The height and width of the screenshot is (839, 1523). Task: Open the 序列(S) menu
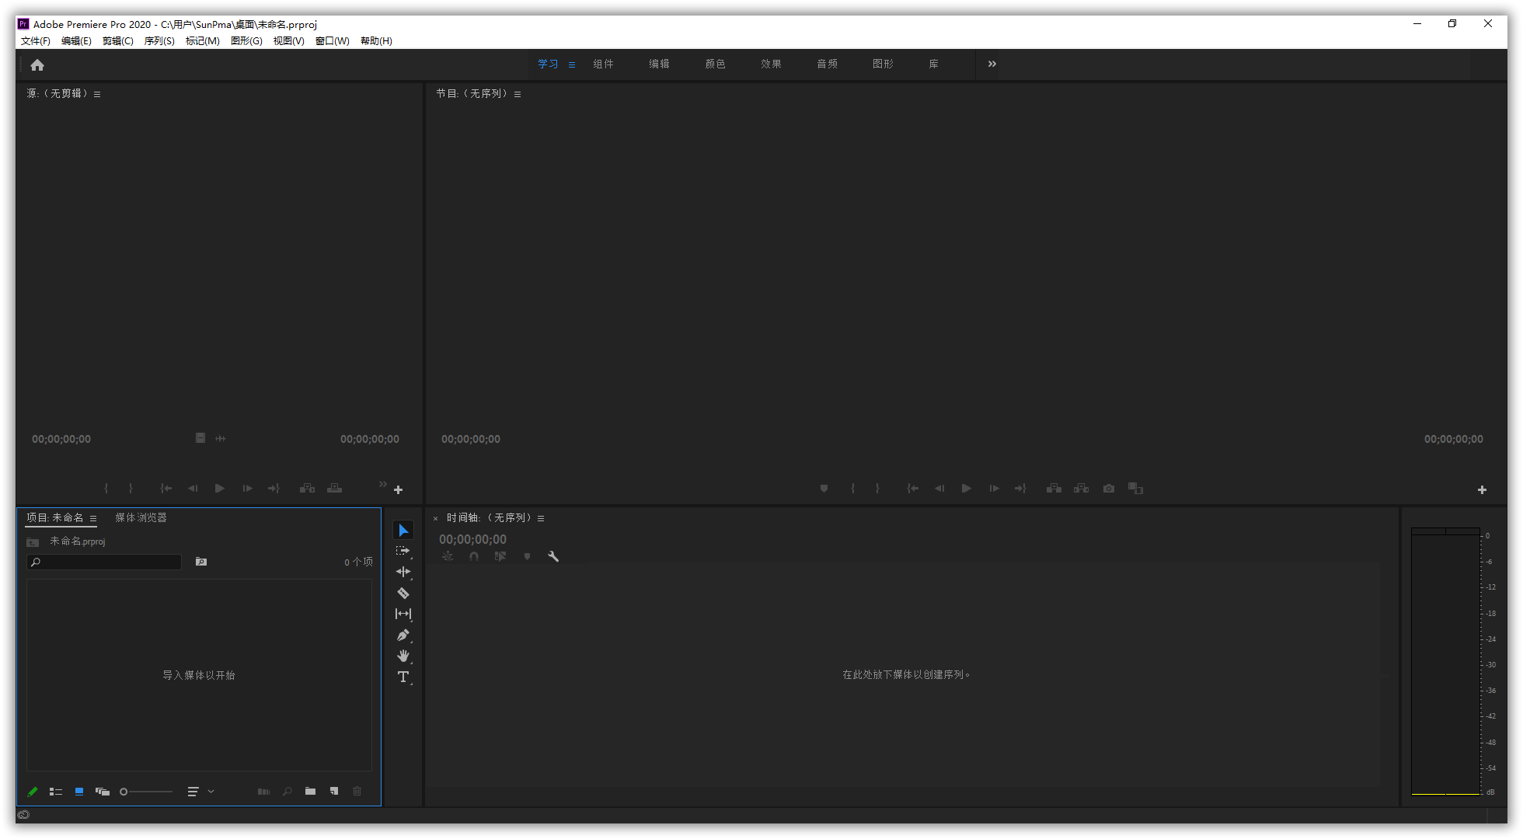pyautogui.click(x=159, y=41)
